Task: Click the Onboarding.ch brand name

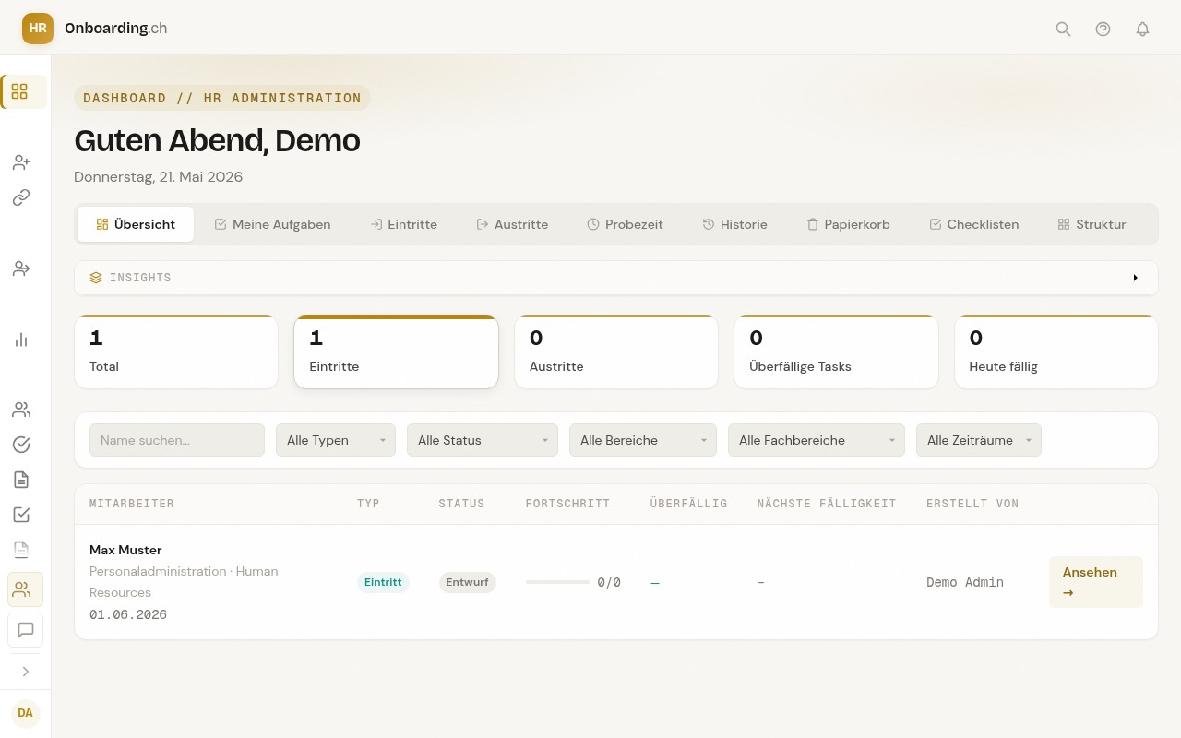Action: (115, 28)
